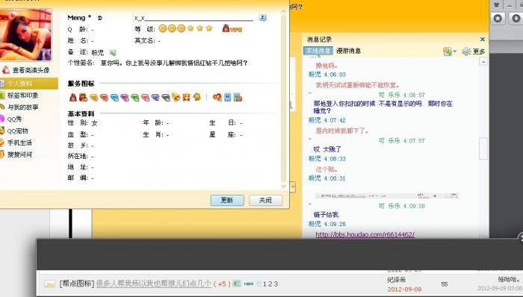Click the x_x input field in profile
523x297 pixels.
pos(194,18)
